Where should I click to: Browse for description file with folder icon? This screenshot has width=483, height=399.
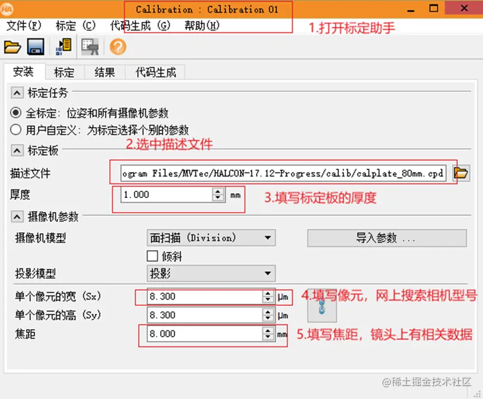coord(461,173)
